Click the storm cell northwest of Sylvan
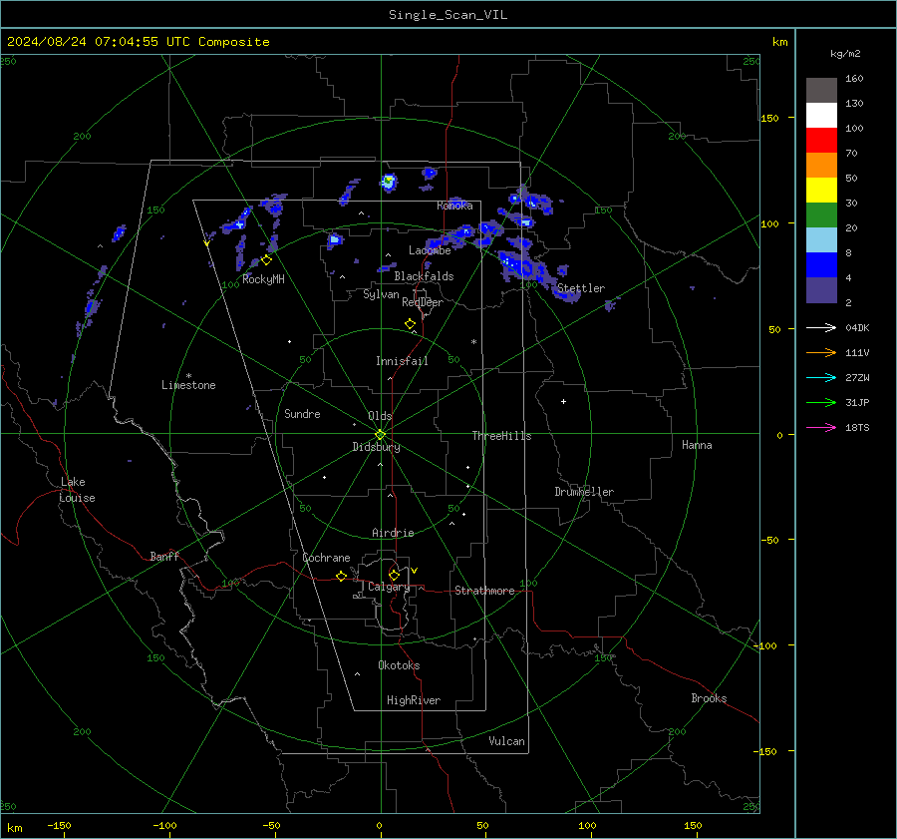 334,239
